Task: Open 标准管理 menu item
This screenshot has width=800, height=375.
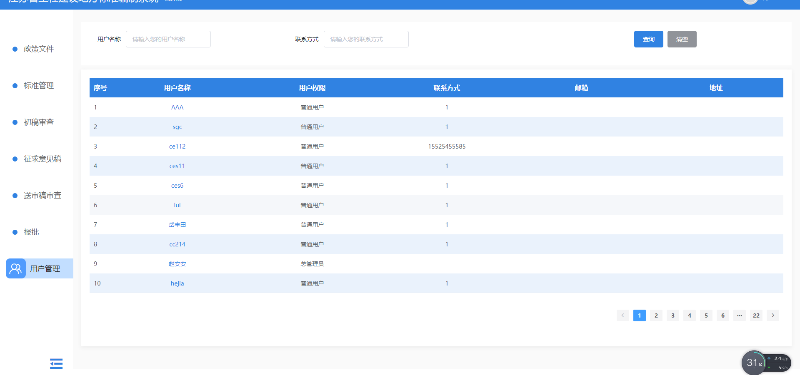Action: click(x=39, y=85)
